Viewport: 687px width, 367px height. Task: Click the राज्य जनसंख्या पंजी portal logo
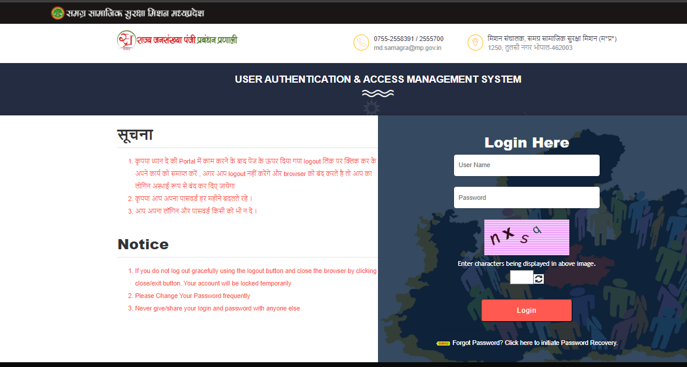tap(177, 40)
